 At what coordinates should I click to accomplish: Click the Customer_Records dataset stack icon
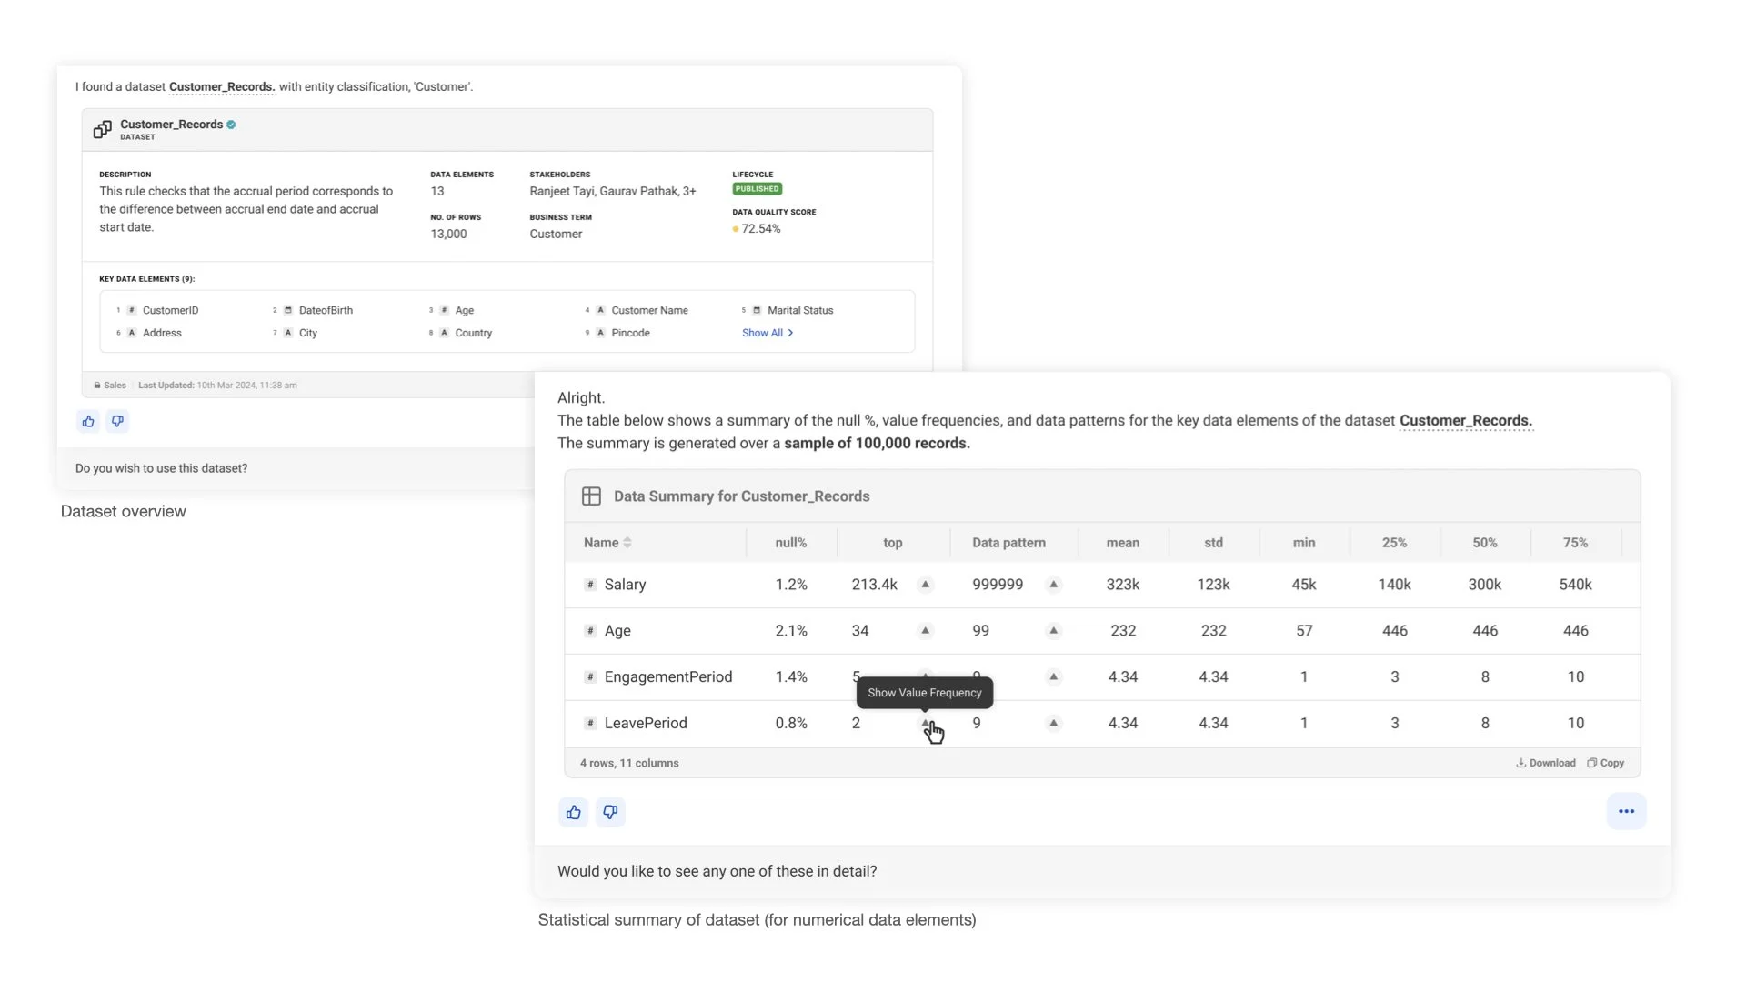(102, 129)
